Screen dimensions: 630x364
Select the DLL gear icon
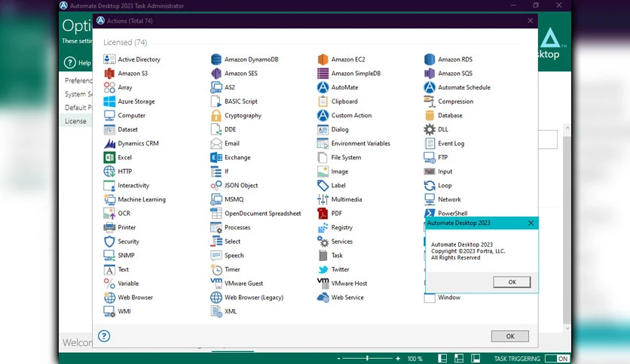tap(430, 129)
